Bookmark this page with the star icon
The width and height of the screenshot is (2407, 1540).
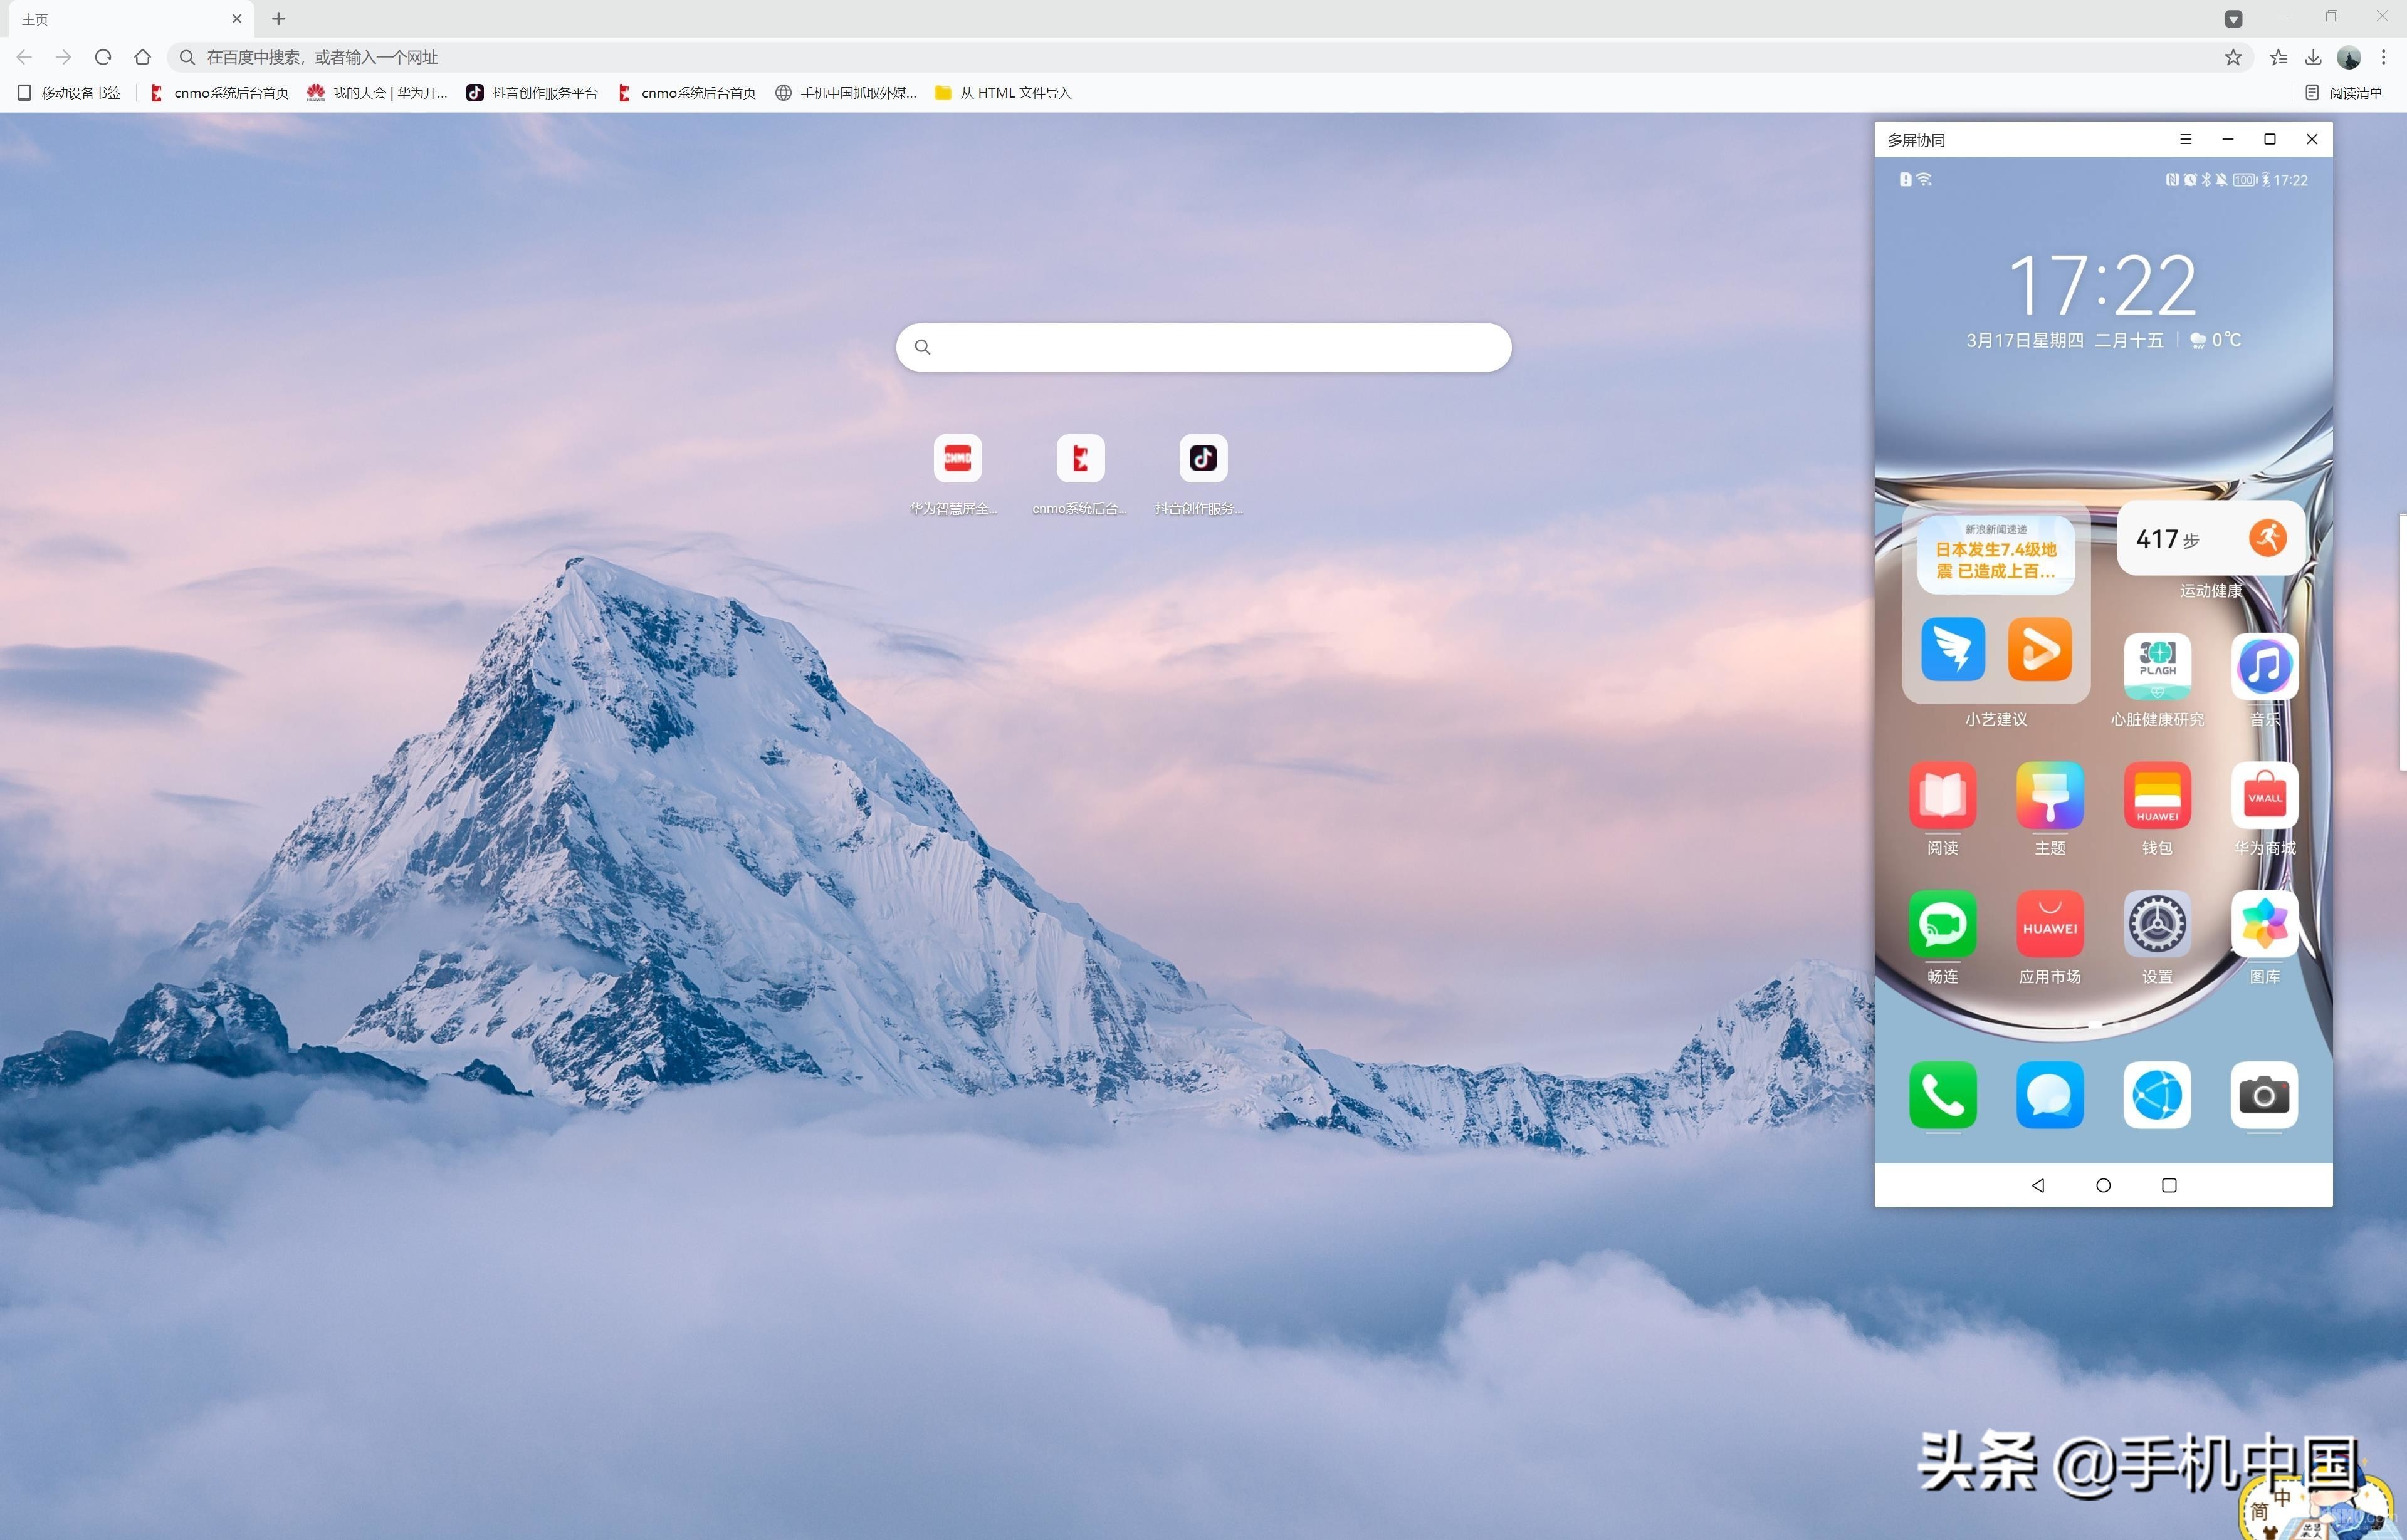[x=2233, y=57]
